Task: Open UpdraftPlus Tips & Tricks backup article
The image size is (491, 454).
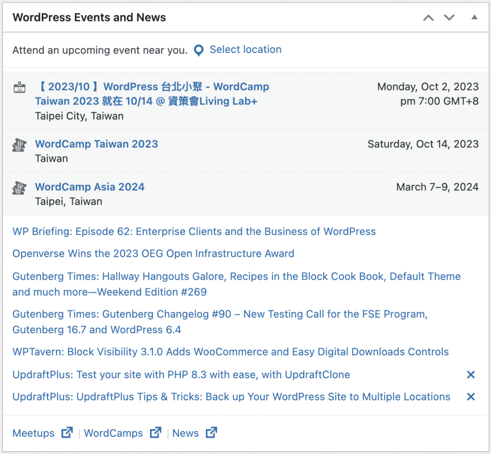Action: (231, 397)
